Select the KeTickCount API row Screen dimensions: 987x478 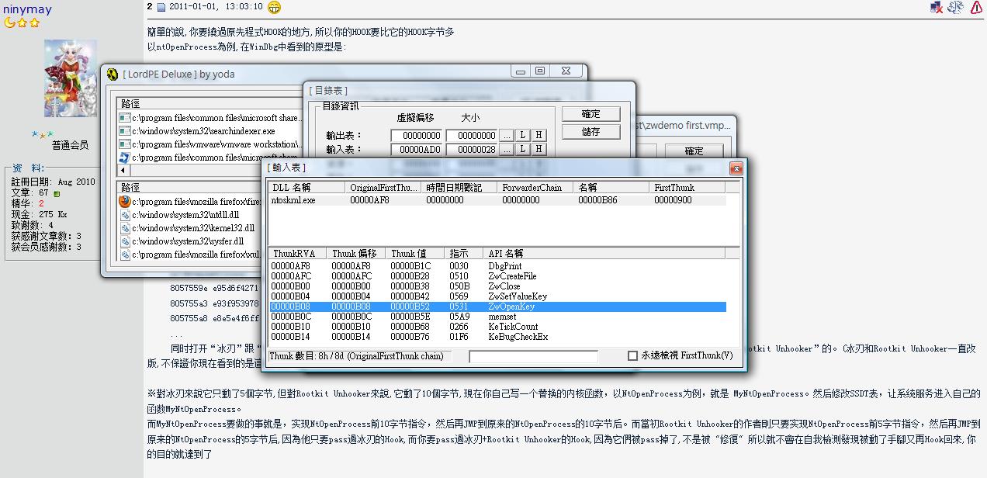pyautogui.click(x=497, y=327)
